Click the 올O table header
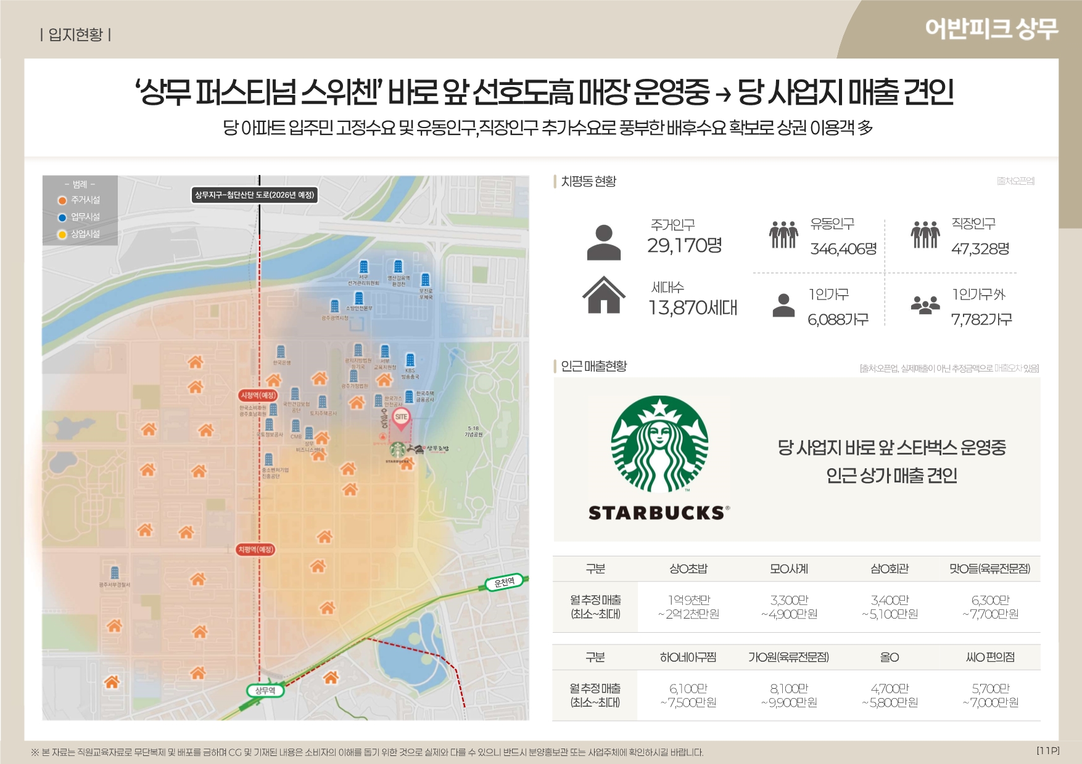This screenshot has height=764, width=1082. point(890,657)
